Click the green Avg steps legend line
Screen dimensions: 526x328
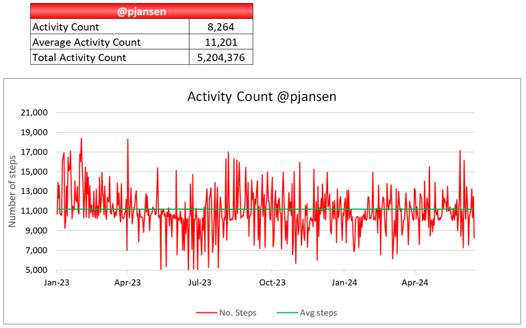pos(287,313)
